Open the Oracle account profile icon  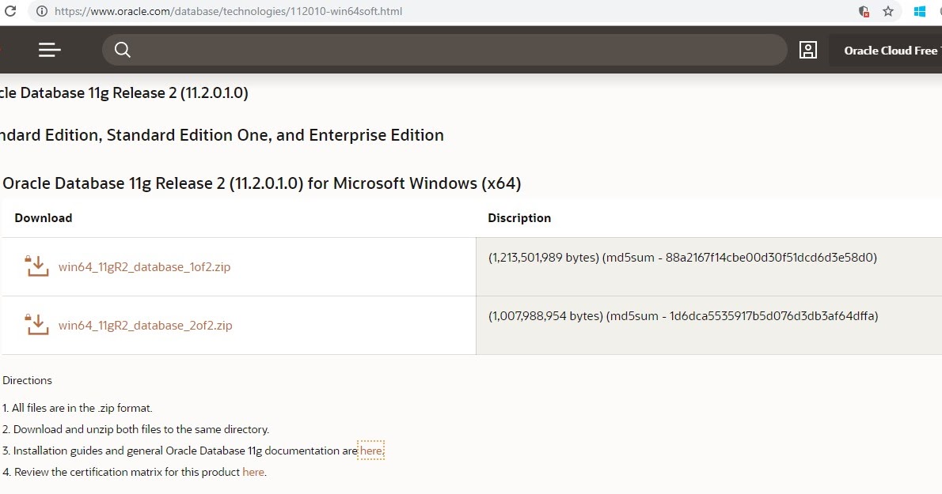point(807,50)
